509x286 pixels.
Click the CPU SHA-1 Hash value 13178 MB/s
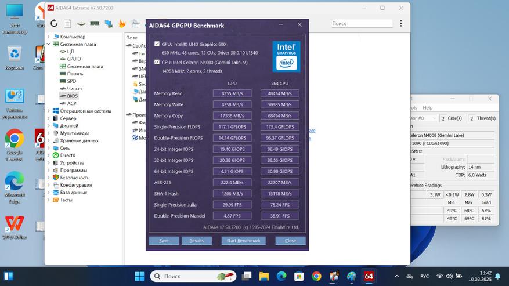(x=280, y=194)
